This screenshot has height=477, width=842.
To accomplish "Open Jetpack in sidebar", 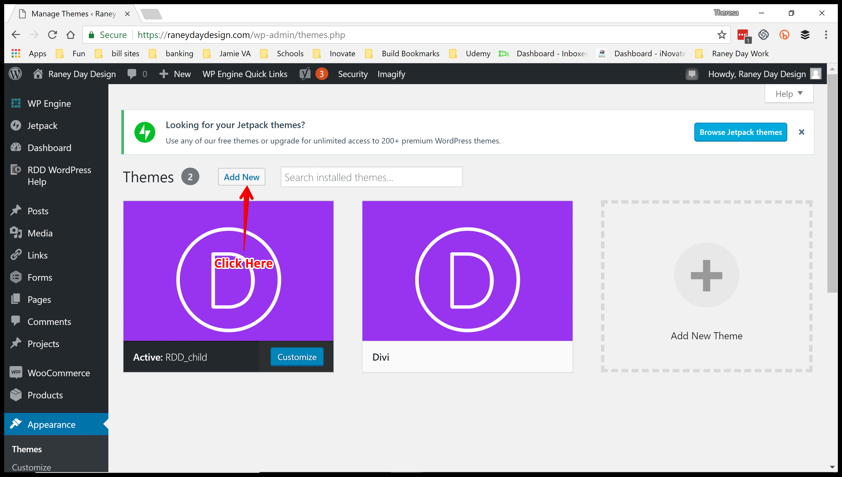I will tap(56, 125).
